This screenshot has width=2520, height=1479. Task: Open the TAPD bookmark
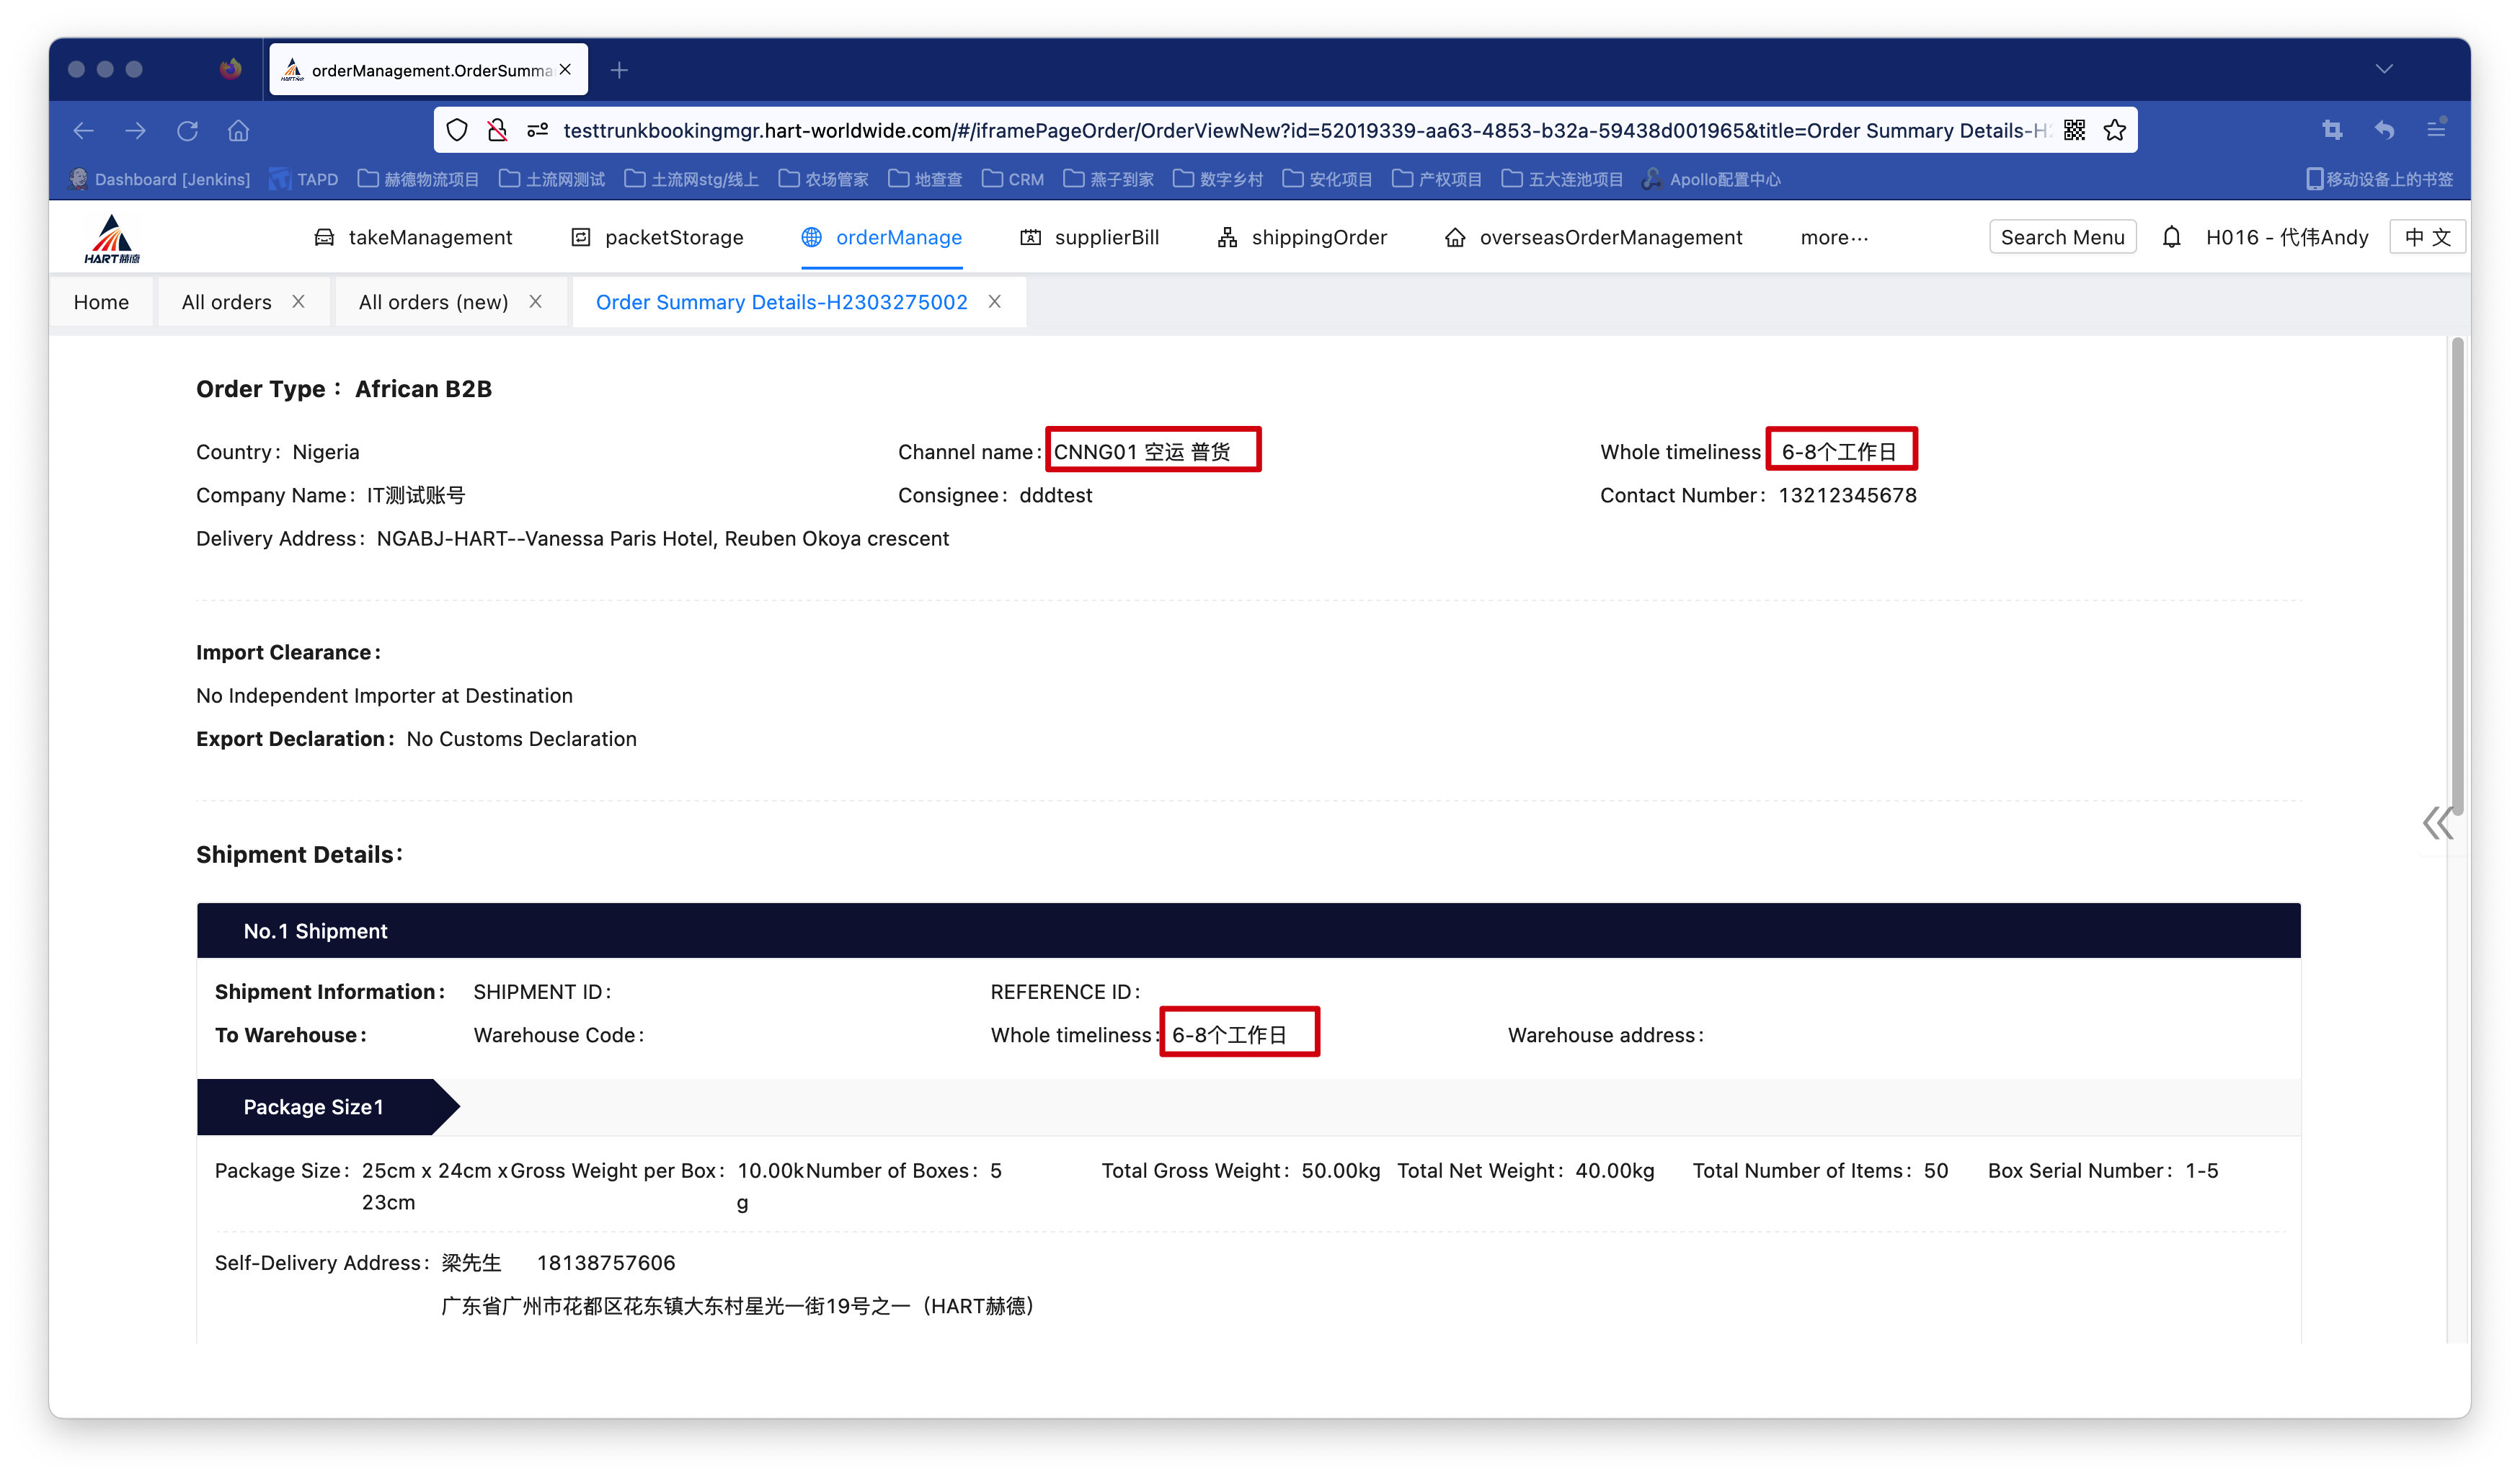(306, 180)
